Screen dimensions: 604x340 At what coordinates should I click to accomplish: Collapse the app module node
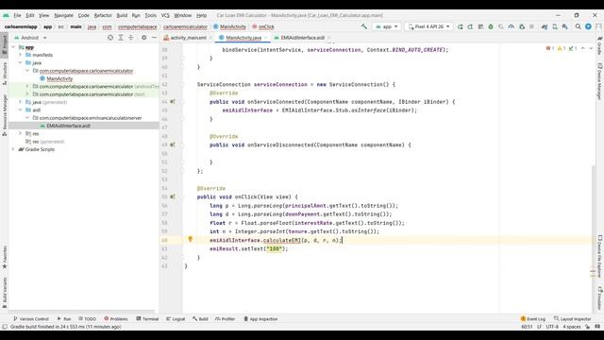coord(13,47)
